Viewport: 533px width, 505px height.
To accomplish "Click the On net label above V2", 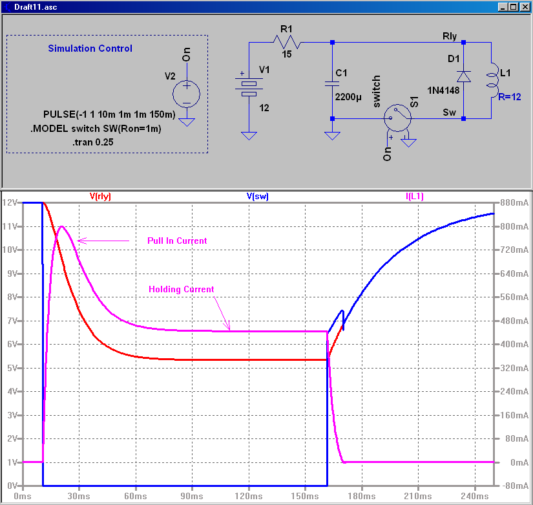I will pos(186,54).
